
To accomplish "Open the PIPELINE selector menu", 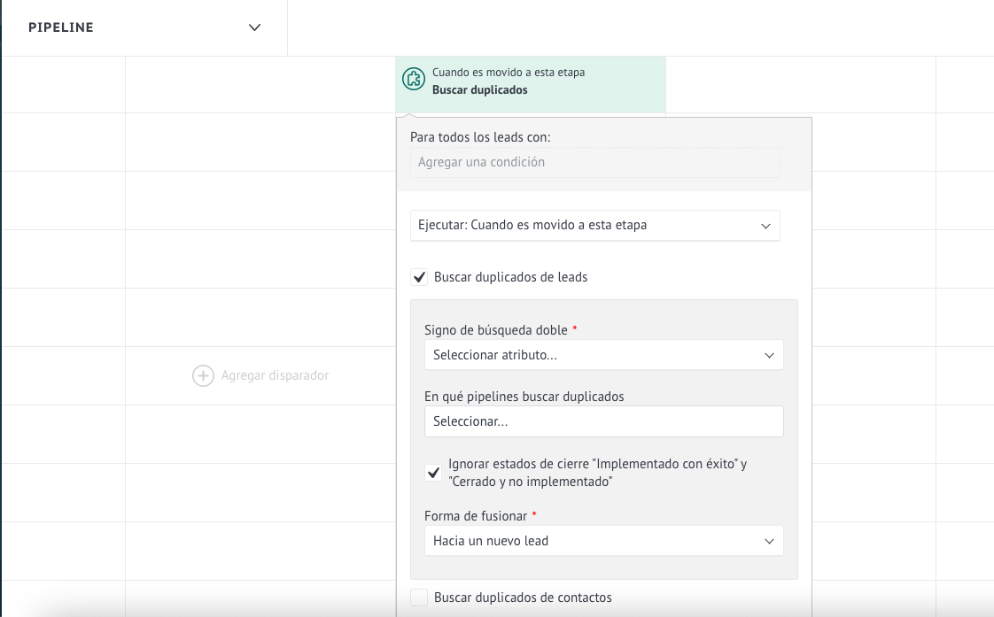I will pos(144,27).
